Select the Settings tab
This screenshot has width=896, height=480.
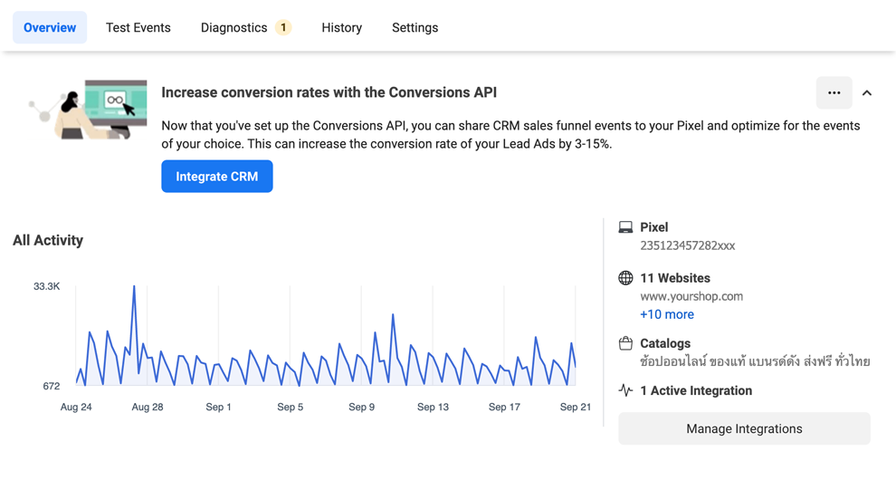(415, 28)
